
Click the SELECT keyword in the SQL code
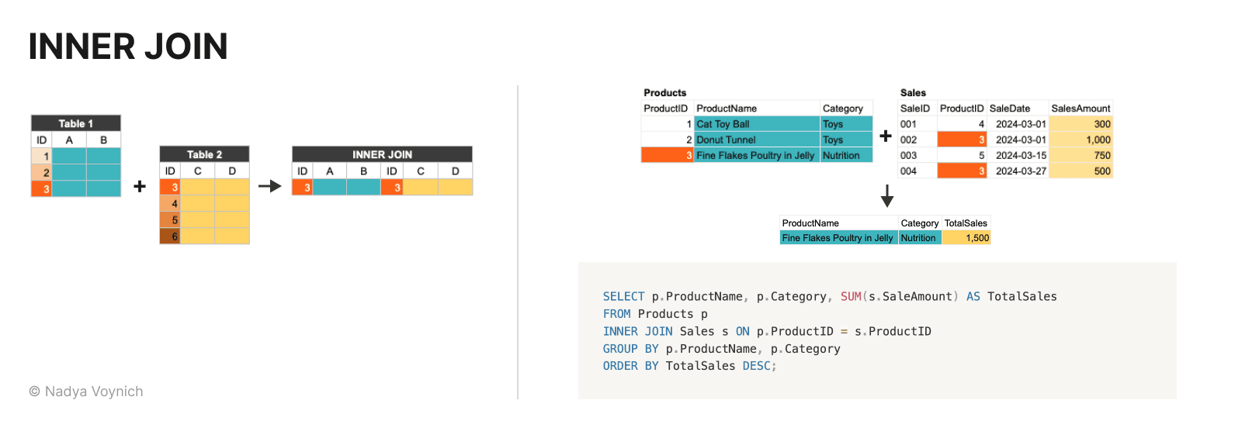(623, 296)
